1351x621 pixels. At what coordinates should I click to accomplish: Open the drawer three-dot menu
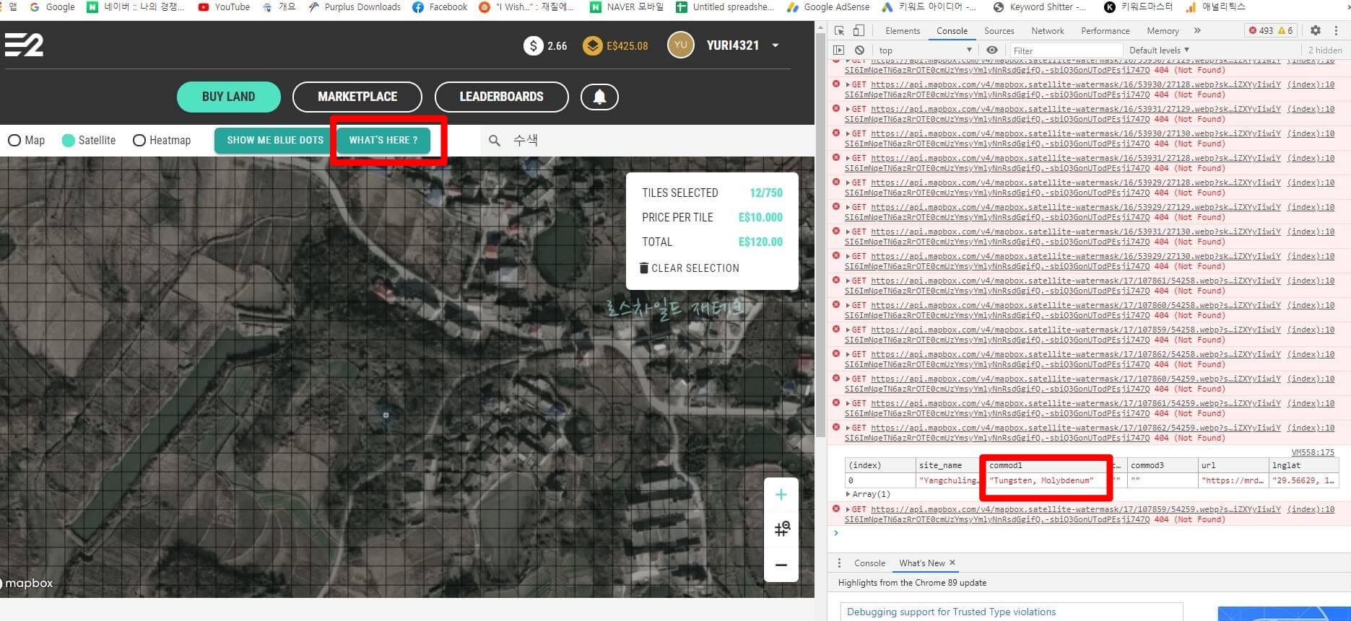coord(839,563)
